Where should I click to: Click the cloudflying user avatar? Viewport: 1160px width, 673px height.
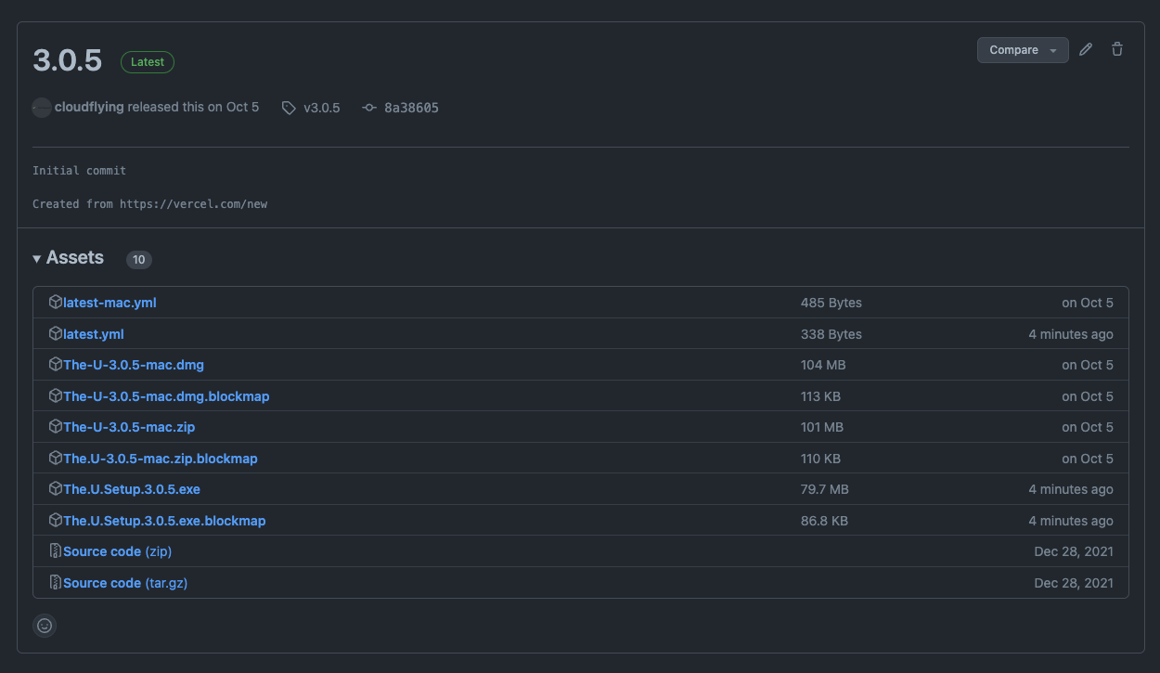coord(42,108)
